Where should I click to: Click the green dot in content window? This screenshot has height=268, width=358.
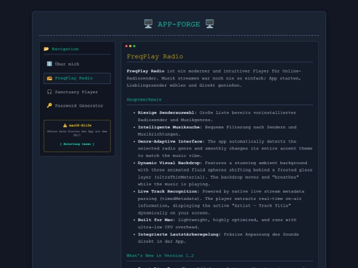134,46
